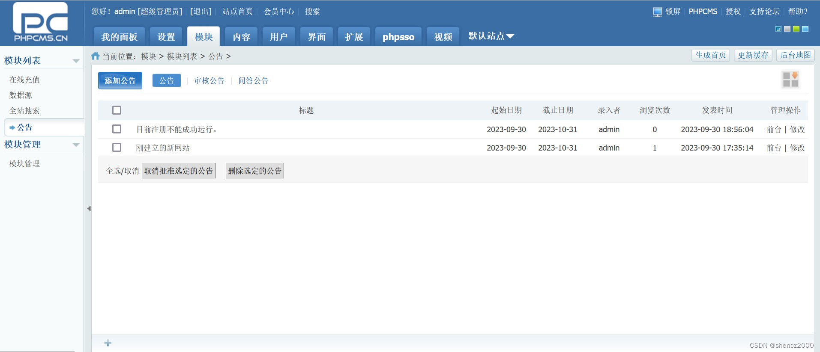Open the 授权 link
This screenshot has height=352, width=820.
733,12
